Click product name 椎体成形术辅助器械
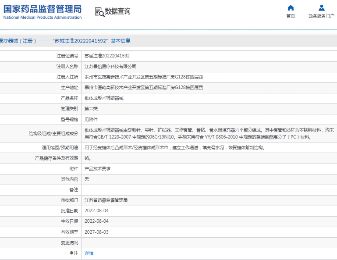 (104, 98)
